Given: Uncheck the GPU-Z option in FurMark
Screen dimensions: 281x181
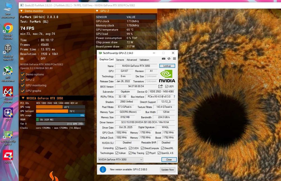Looking at the screenshot, I should pos(22,80).
